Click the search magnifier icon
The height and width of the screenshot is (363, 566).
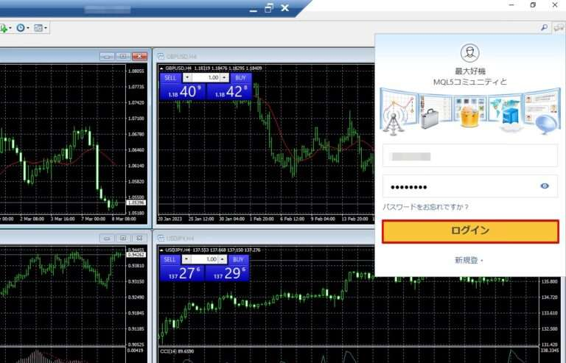(x=545, y=27)
